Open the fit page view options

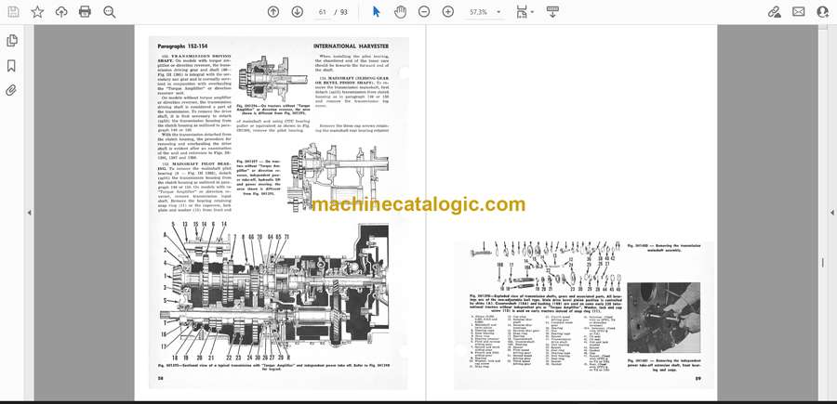(525, 12)
